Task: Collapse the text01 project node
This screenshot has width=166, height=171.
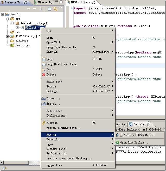Action: [x=3, y=14]
